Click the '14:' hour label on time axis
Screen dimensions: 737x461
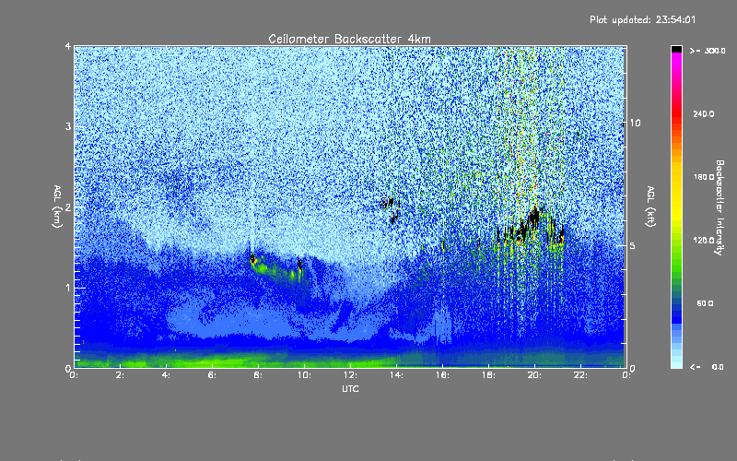click(396, 375)
